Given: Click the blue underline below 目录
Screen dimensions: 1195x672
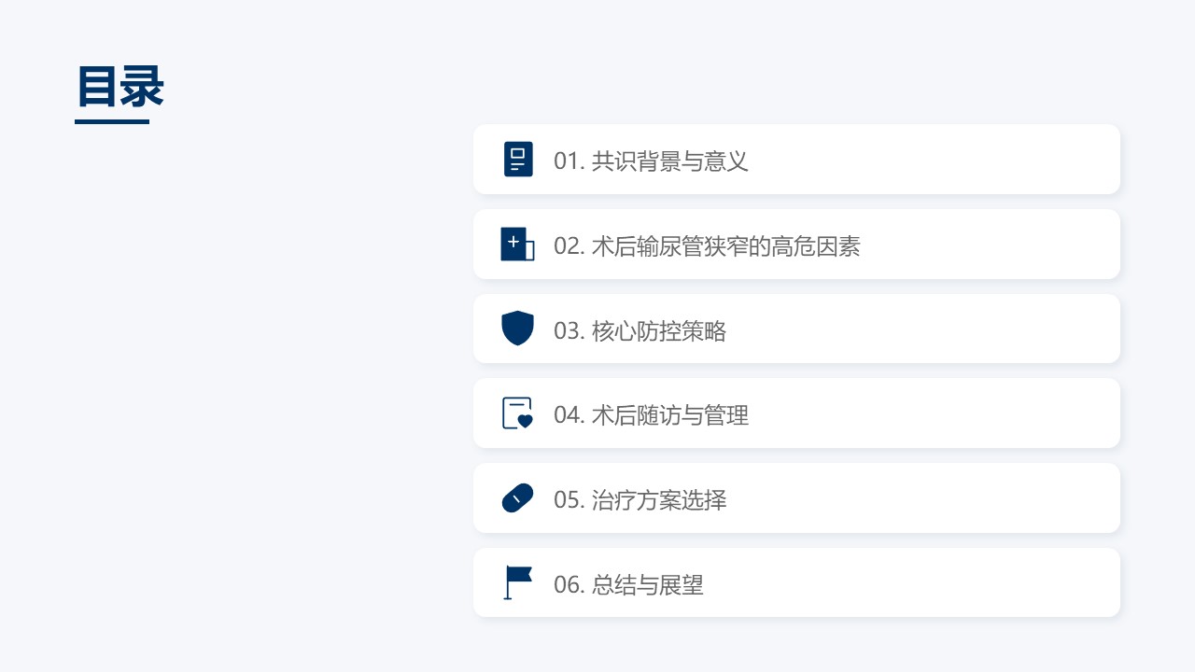Looking at the screenshot, I should point(112,121).
